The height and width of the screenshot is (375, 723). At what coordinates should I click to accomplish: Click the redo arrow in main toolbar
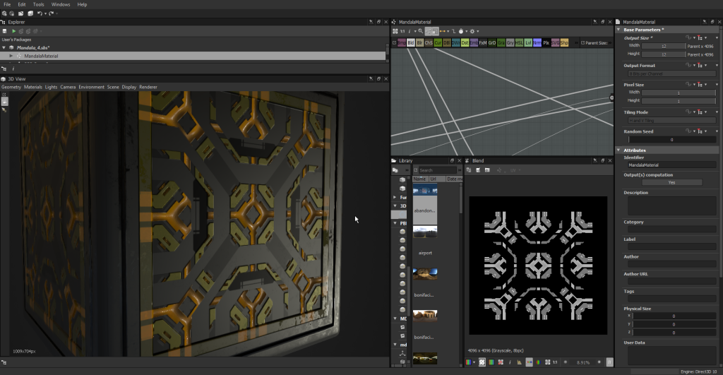pyautogui.click(x=51, y=13)
